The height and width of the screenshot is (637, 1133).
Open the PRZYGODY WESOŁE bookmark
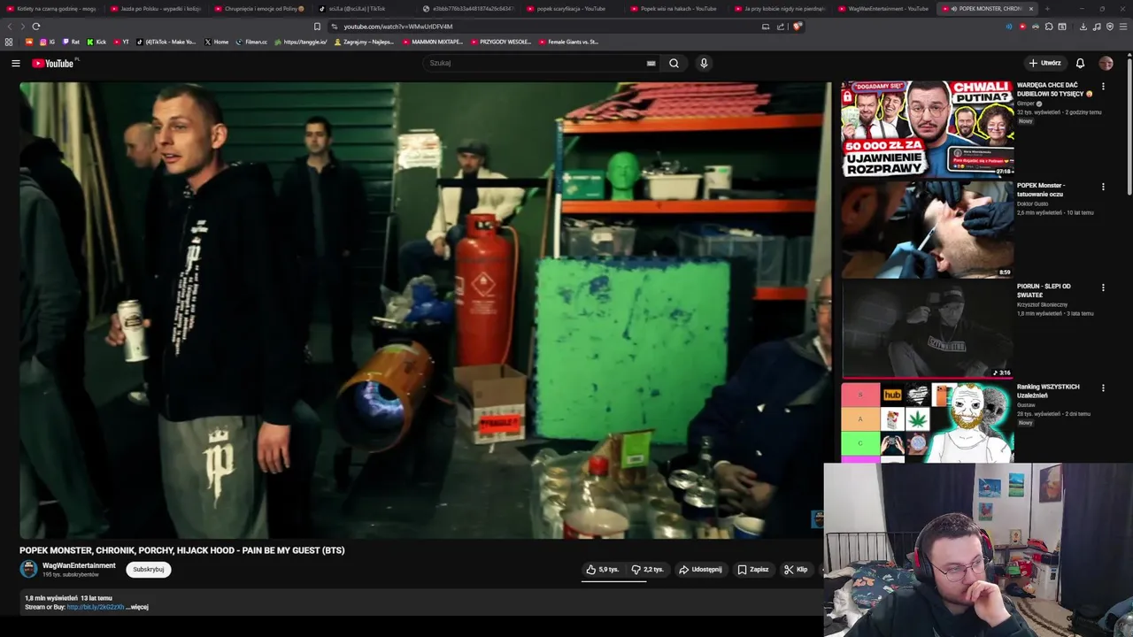pos(500,42)
